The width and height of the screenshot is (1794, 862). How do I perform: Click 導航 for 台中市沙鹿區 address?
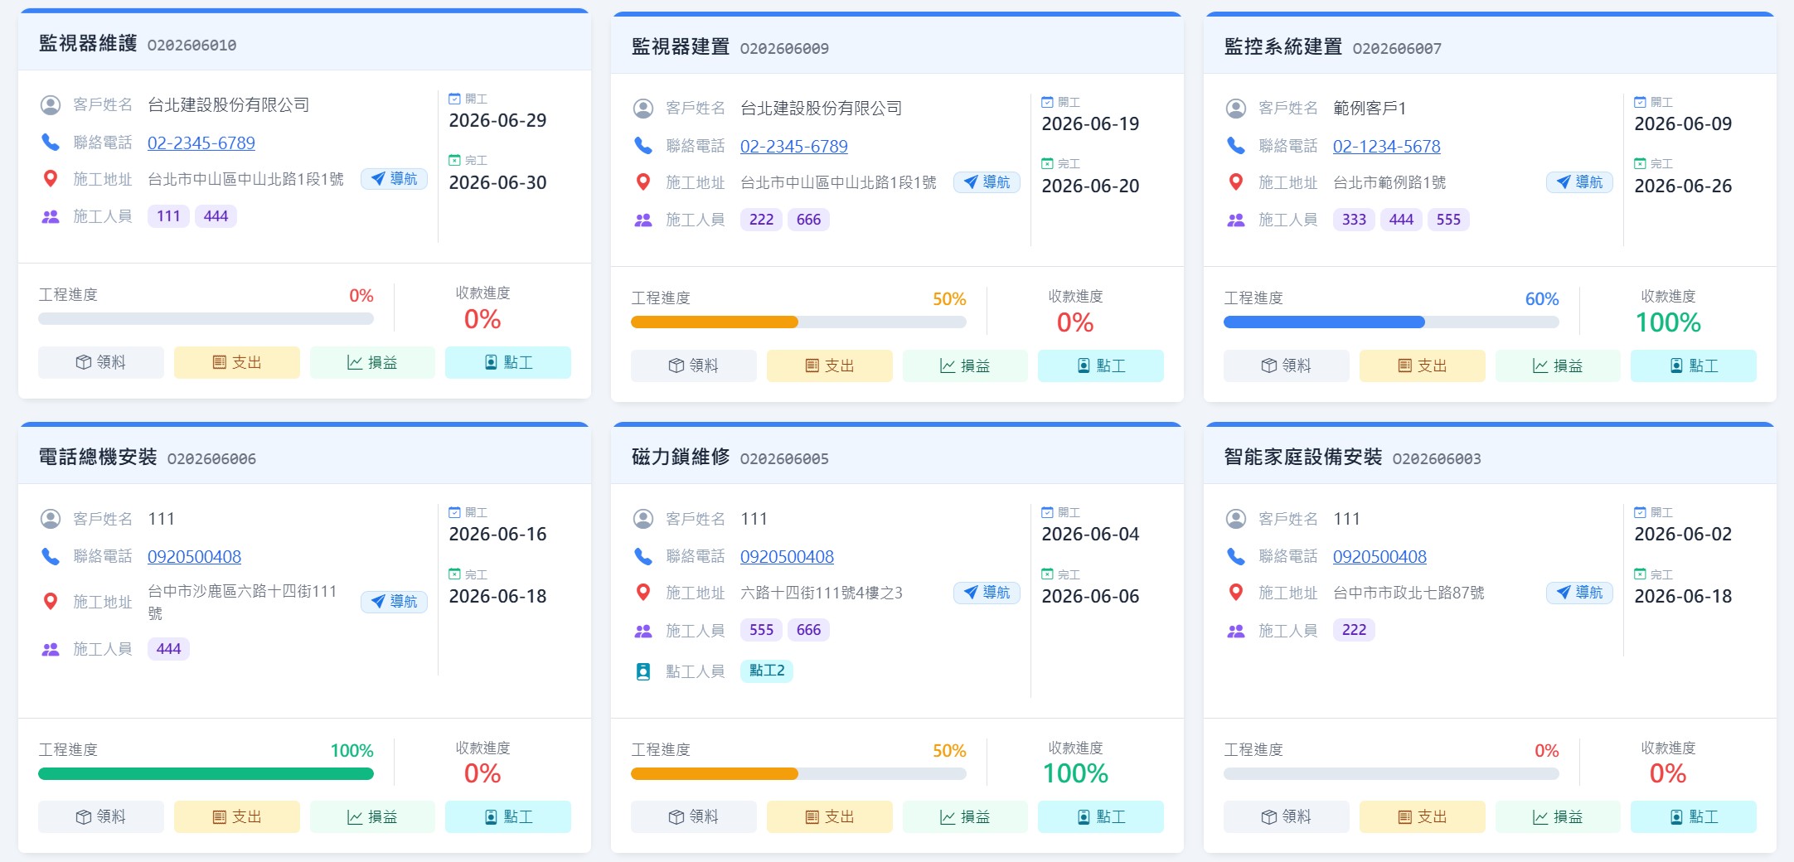click(x=394, y=602)
